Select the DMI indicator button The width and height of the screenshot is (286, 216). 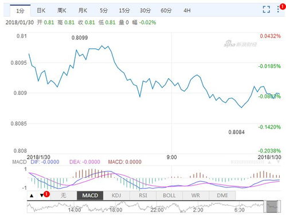[222, 195]
